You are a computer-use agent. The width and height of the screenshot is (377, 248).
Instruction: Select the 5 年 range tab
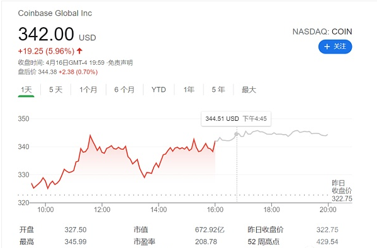pyautogui.click(x=218, y=90)
